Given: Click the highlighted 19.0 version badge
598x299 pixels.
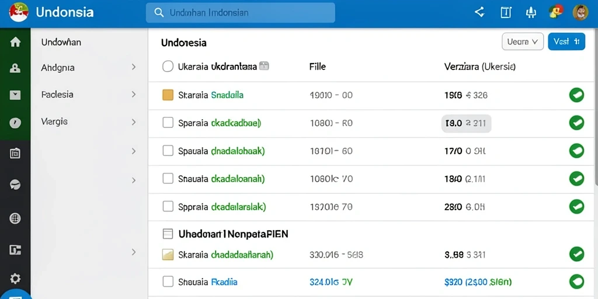Looking at the screenshot, I should 466,123.
